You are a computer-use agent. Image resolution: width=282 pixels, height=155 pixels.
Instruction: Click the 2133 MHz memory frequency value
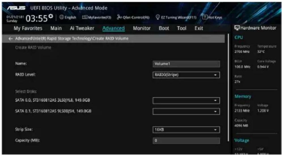[x=242, y=111]
